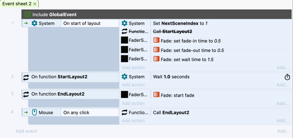The height and width of the screenshot is (138, 293).
Task: Click the green arrow trigger on the "On start of layout" event
Action: [x=26, y=23]
